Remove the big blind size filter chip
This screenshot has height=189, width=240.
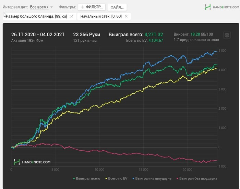click(x=72, y=16)
